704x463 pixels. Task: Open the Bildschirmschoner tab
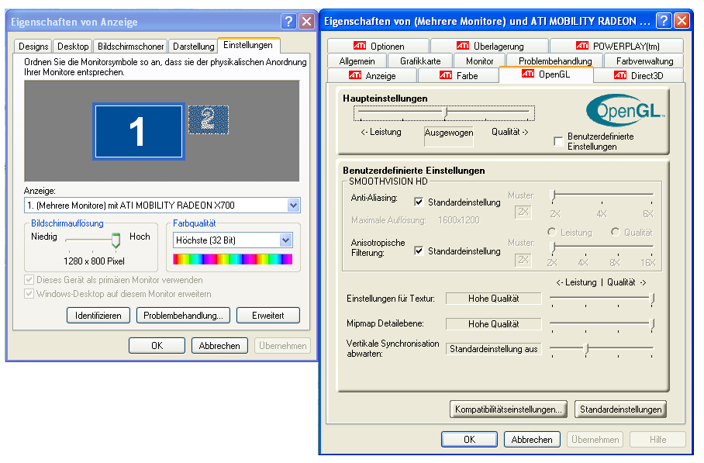coord(131,47)
